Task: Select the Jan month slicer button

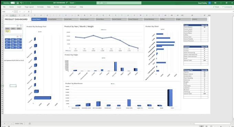Action: [8, 39]
